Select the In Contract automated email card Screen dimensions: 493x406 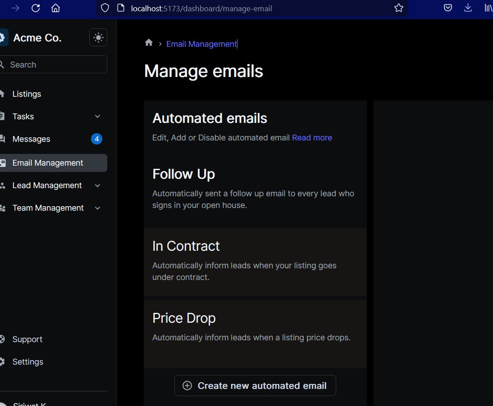click(256, 262)
